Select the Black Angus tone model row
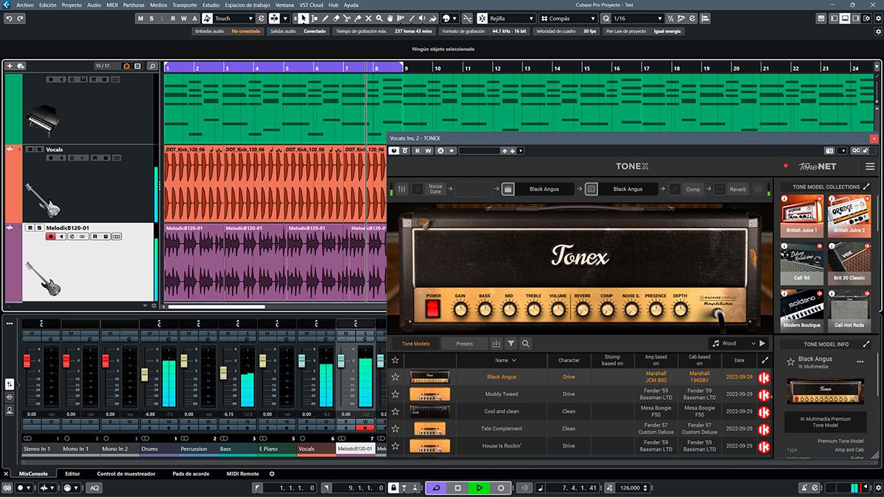This screenshot has height=497, width=884. 579,377
